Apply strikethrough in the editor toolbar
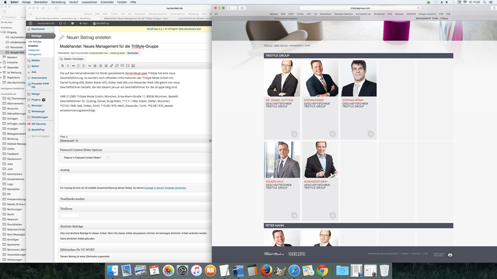This screenshot has width=497, height=279. click(x=73, y=66)
